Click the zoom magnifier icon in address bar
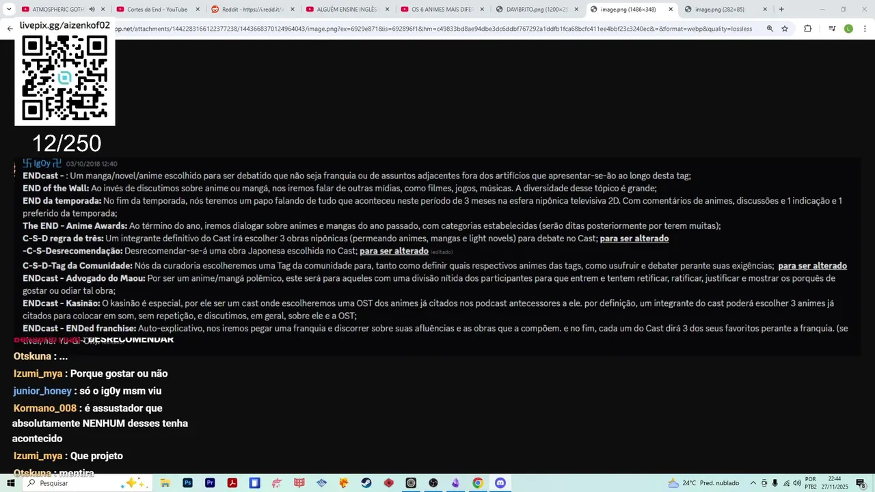 [770, 29]
